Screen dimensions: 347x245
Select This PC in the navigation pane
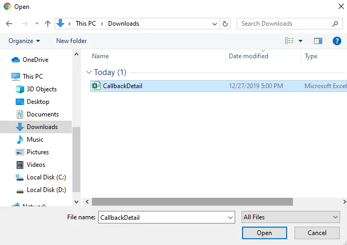click(33, 76)
